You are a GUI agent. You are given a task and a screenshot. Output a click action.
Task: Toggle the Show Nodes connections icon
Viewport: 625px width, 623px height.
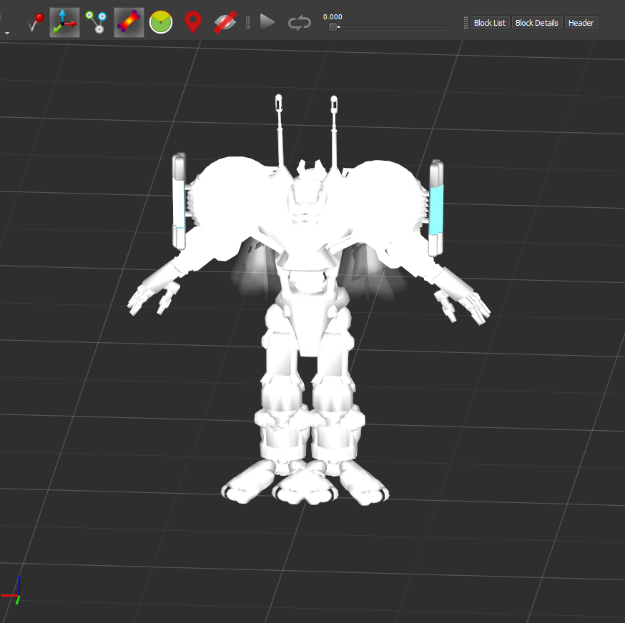coord(96,22)
